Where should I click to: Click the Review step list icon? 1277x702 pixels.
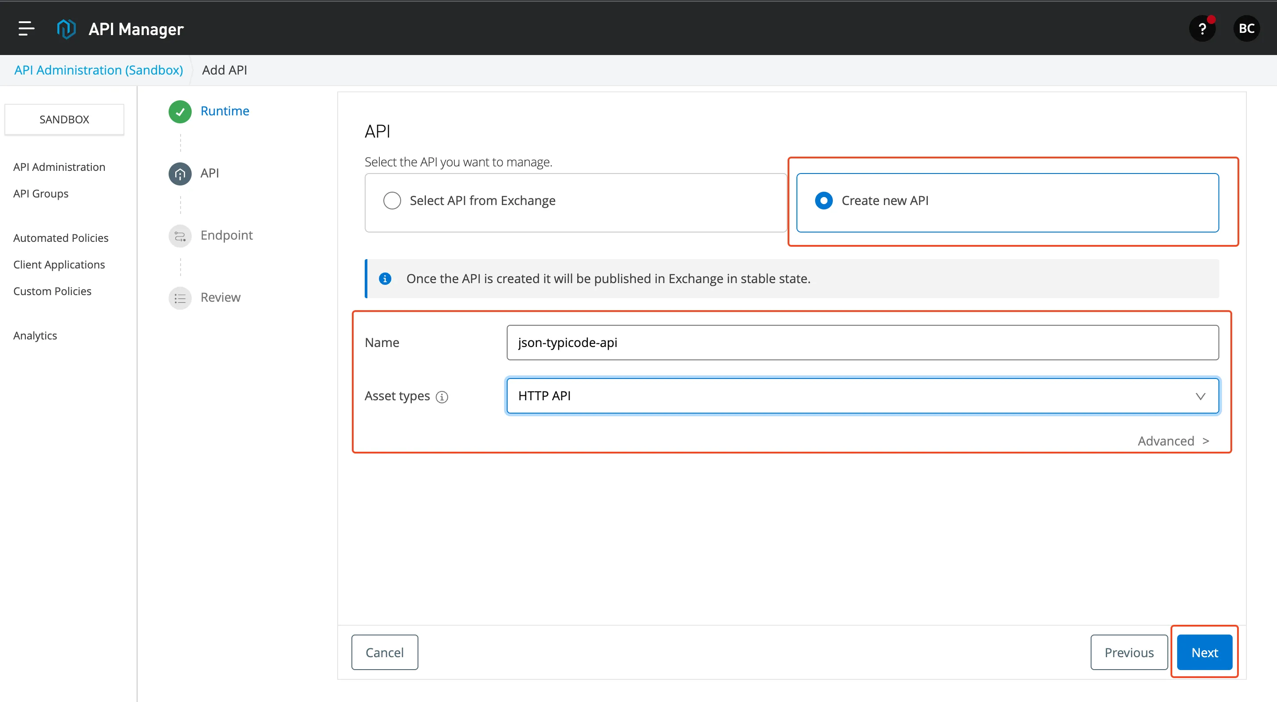pyautogui.click(x=180, y=298)
